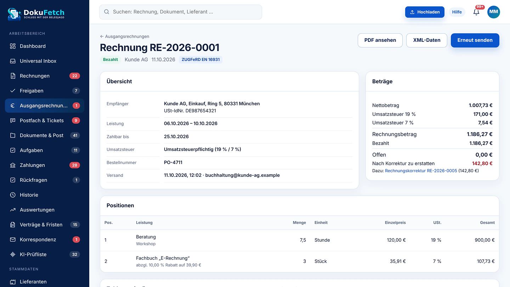The width and height of the screenshot is (510, 287).
Task: Click the red 142,80 € refund amount
Action: (x=482, y=163)
